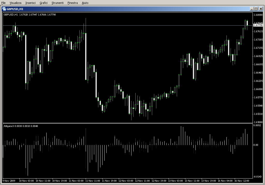This screenshot has width=265, height=185.
Task: Click the 1.65540 price axis label
Action: tap(259, 106)
